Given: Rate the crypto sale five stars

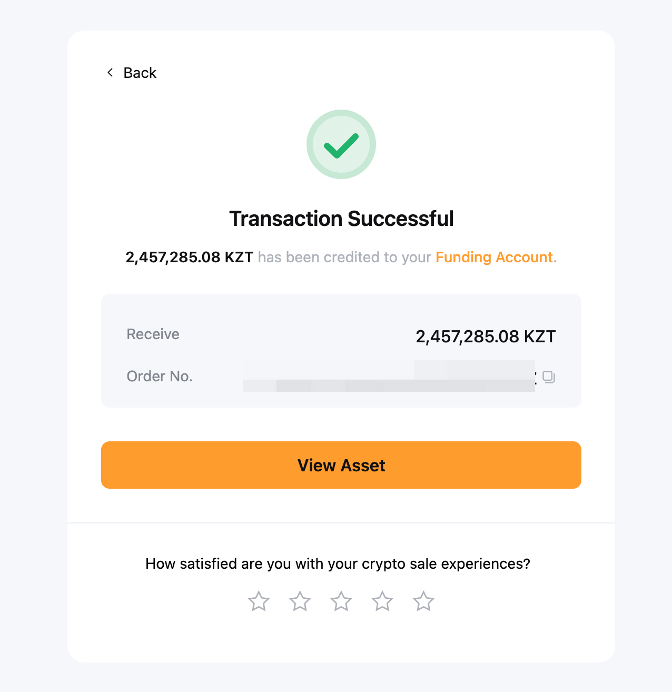Looking at the screenshot, I should (423, 601).
